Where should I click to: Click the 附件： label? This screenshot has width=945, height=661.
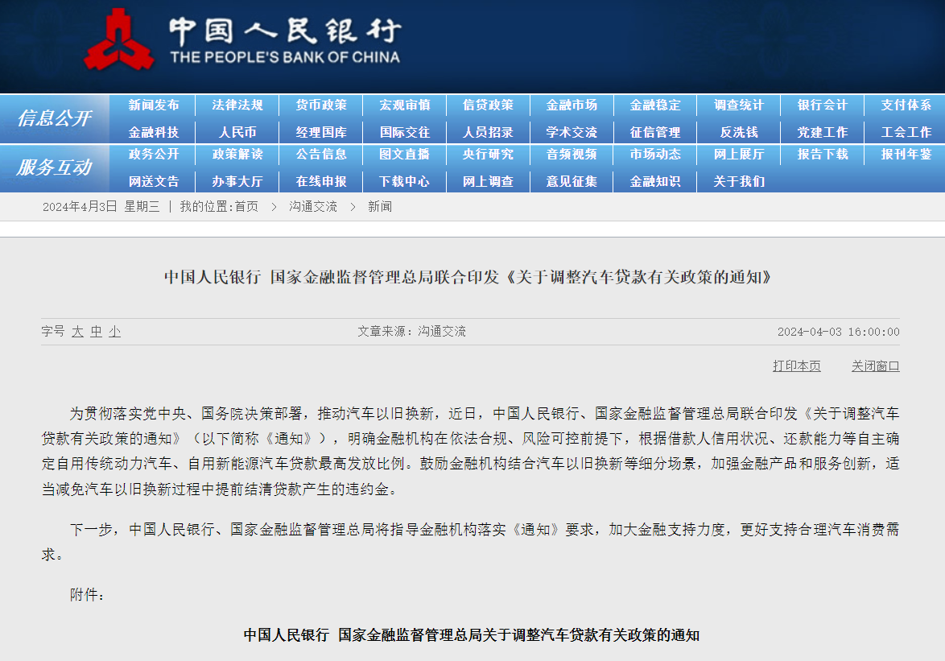click(x=88, y=595)
